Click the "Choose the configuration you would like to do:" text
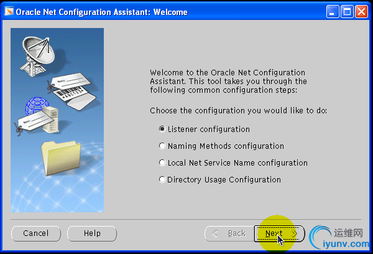The image size is (373, 254). pos(238,111)
